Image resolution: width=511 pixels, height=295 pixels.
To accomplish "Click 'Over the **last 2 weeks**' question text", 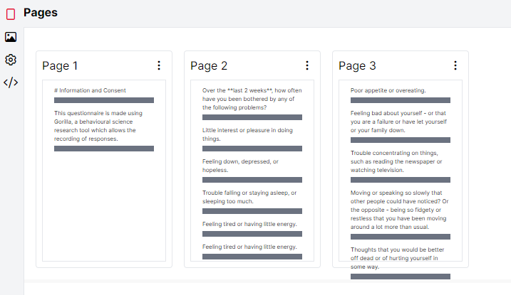I will pyautogui.click(x=252, y=99).
